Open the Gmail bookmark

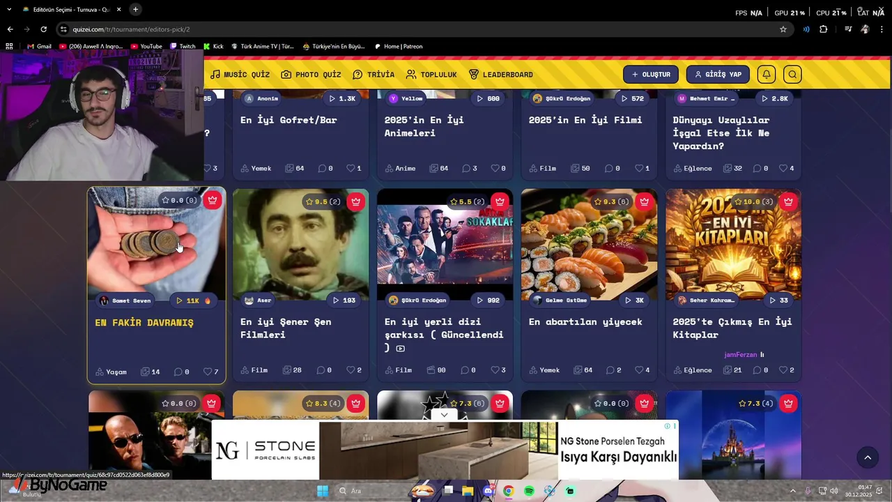tap(39, 47)
